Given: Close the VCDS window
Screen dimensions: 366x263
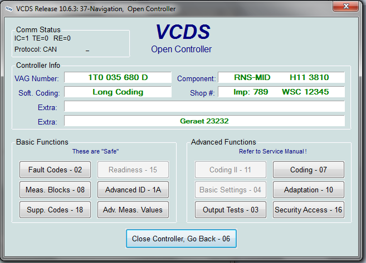Looking at the screenshot, I should (x=346, y=6).
